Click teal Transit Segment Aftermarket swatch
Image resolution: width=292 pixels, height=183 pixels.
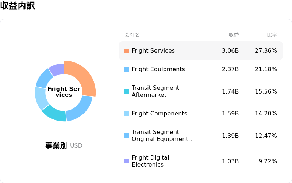pos(127,91)
